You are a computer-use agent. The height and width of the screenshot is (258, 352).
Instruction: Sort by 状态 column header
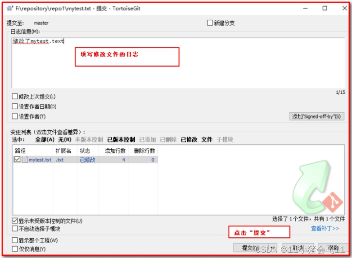[88, 151]
